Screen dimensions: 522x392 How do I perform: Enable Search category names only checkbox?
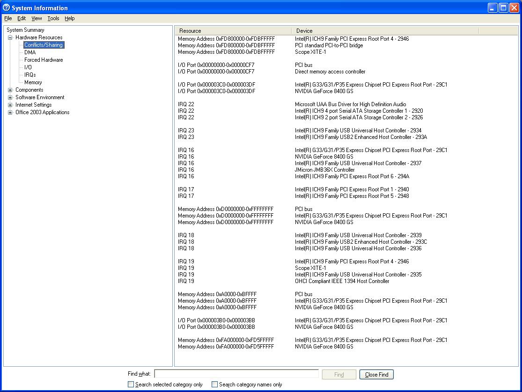[215, 385]
